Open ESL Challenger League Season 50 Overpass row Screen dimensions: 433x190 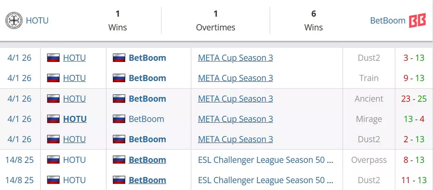[x=266, y=160]
